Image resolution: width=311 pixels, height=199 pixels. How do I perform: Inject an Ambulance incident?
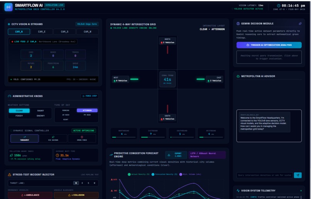point(30,195)
